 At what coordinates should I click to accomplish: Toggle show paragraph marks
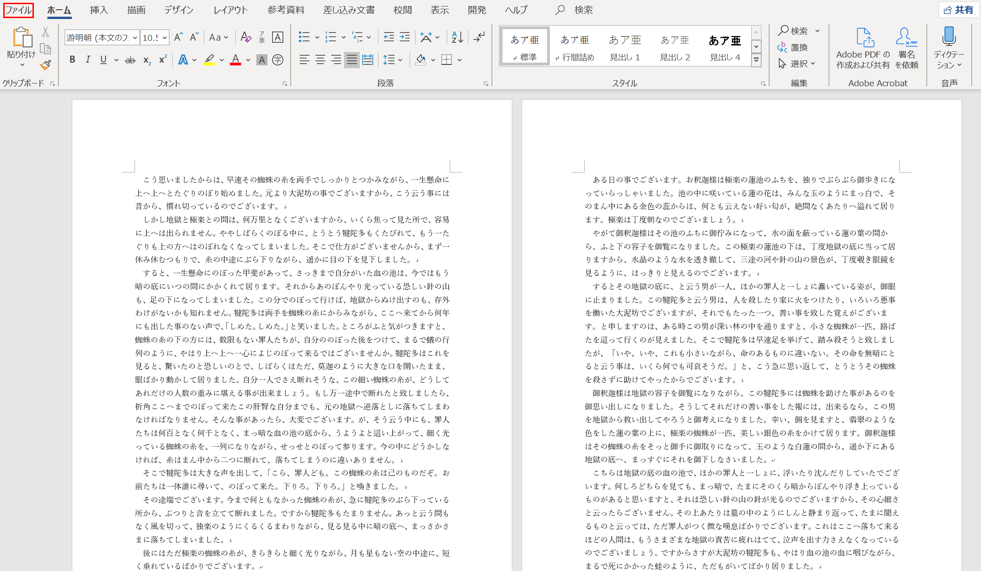(x=479, y=38)
